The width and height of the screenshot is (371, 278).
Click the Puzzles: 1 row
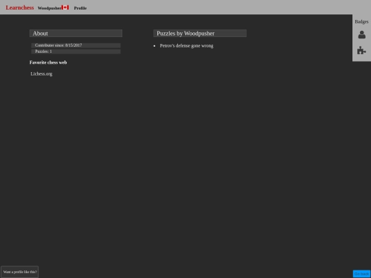pos(76,51)
